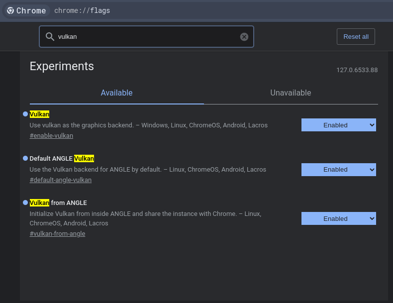Click the blue dot beside Vulkan flag
Viewport: 393px width, 303px height.
[25, 114]
